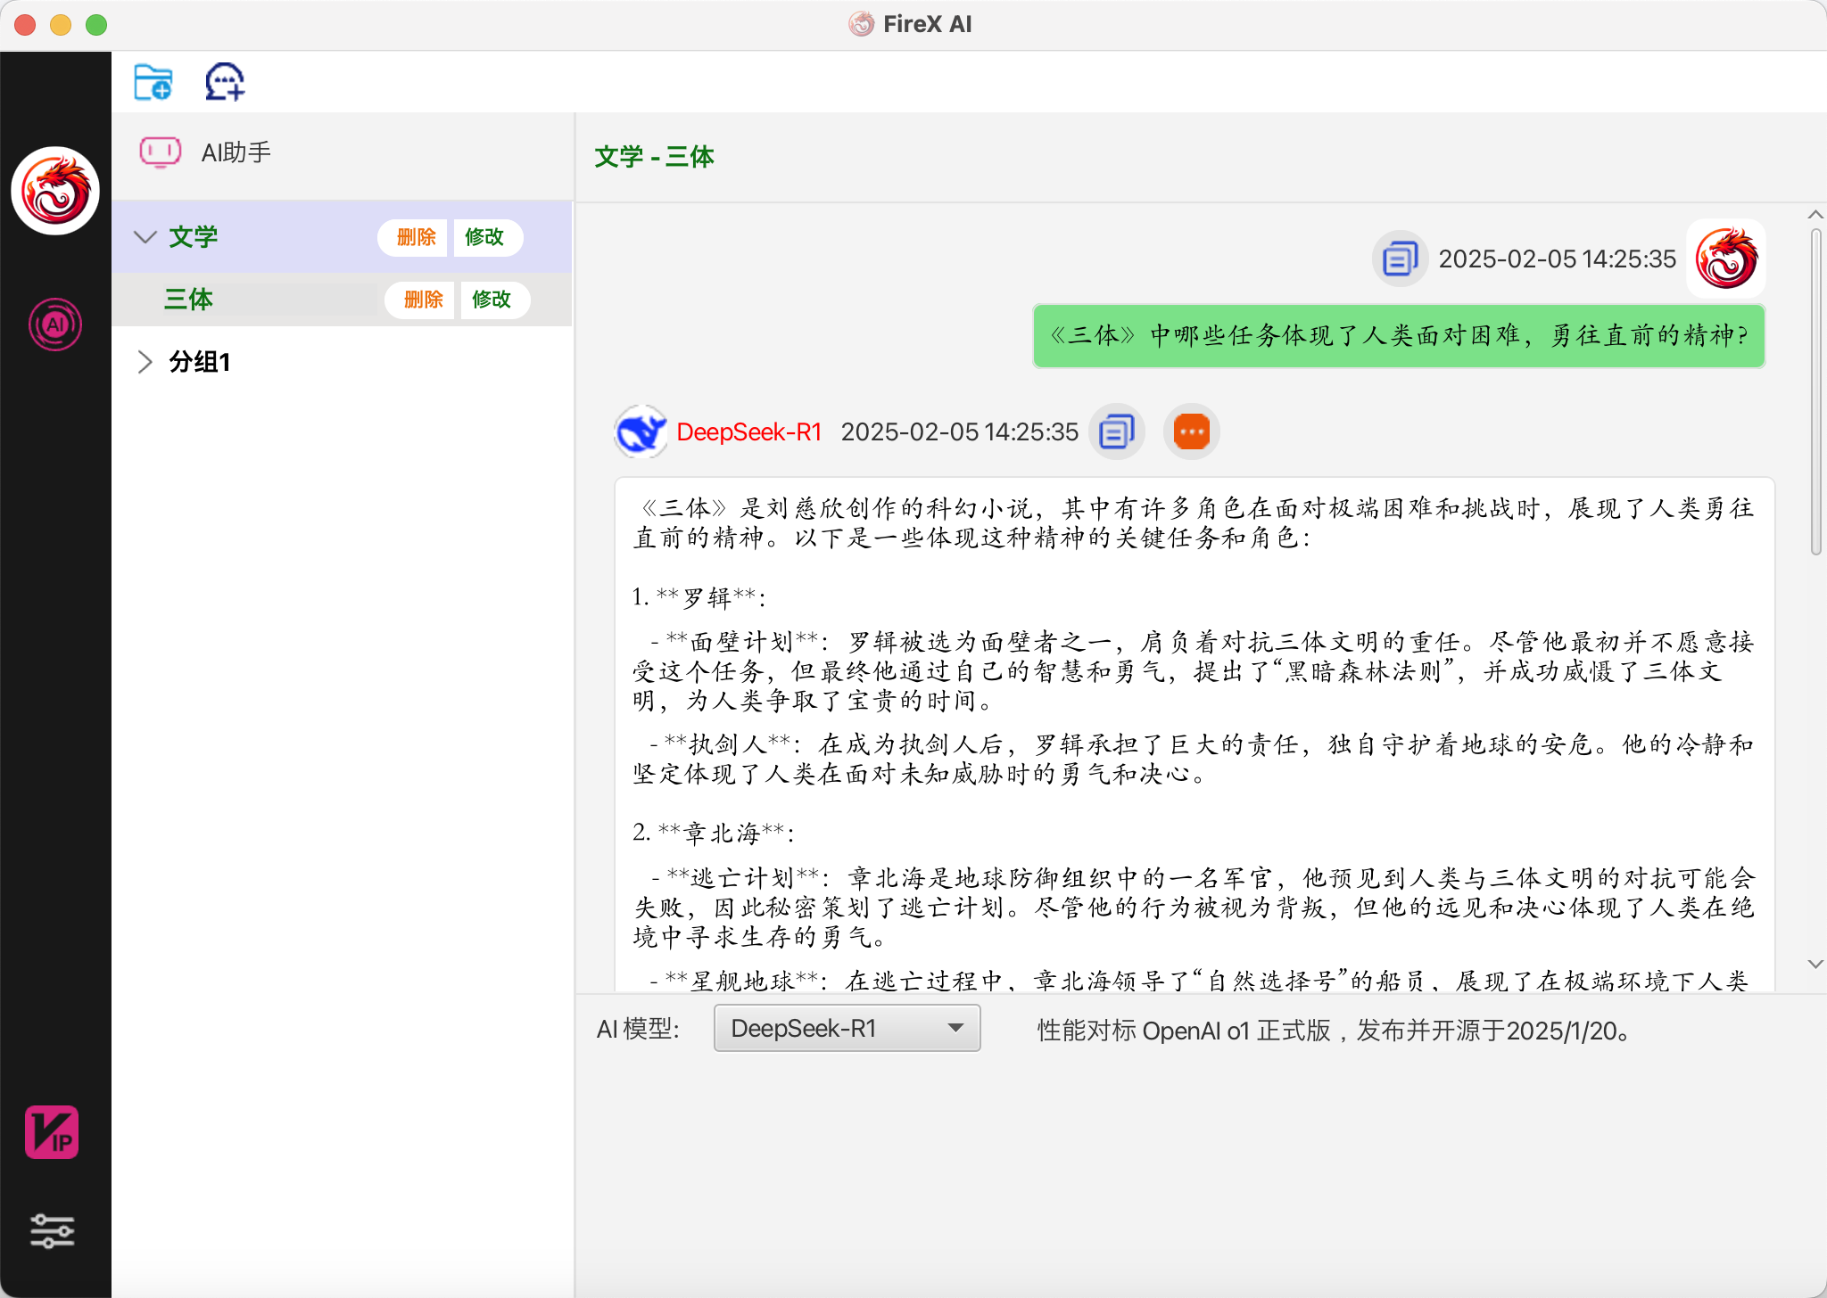This screenshot has height=1298, width=1827.
Task: Click the AI助手 robot icon
Action: [x=161, y=152]
